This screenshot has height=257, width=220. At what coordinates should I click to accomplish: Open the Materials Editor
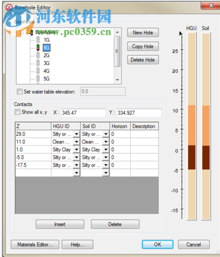(35, 245)
